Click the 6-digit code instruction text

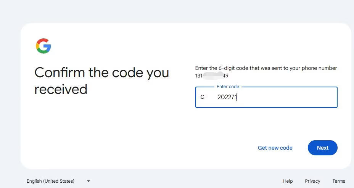click(266, 68)
